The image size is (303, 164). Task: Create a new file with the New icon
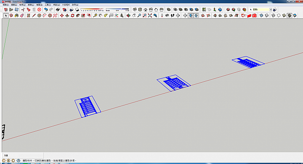pos(6,9)
